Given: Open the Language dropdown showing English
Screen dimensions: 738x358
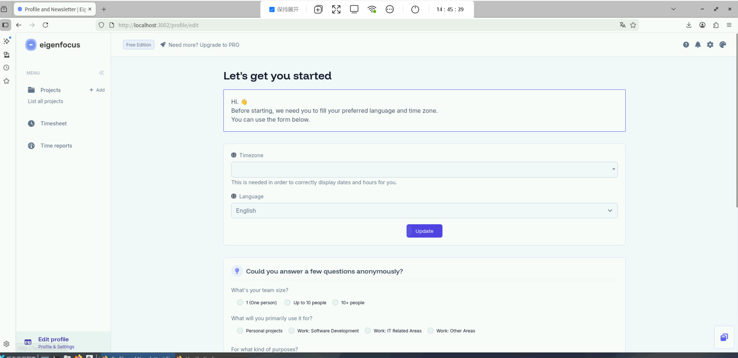Looking at the screenshot, I should click(x=424, y=211).
